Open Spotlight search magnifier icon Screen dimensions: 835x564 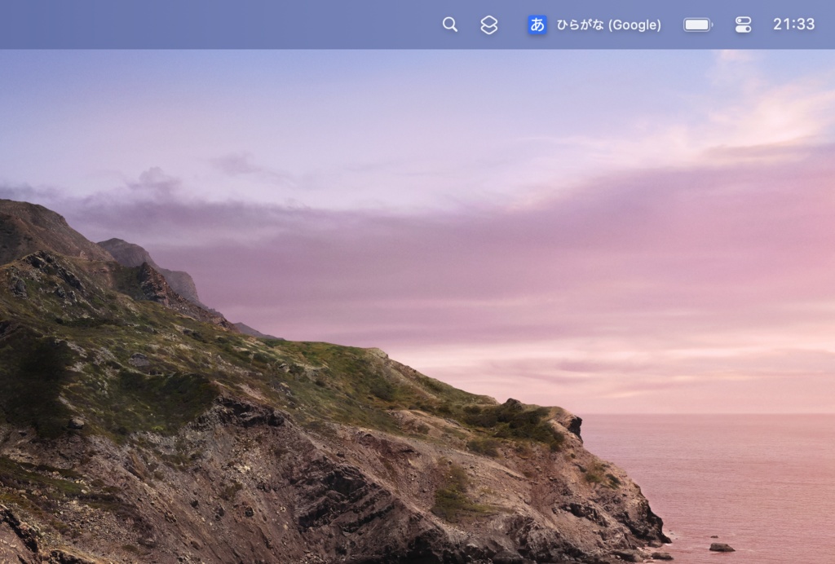point(449,24)
